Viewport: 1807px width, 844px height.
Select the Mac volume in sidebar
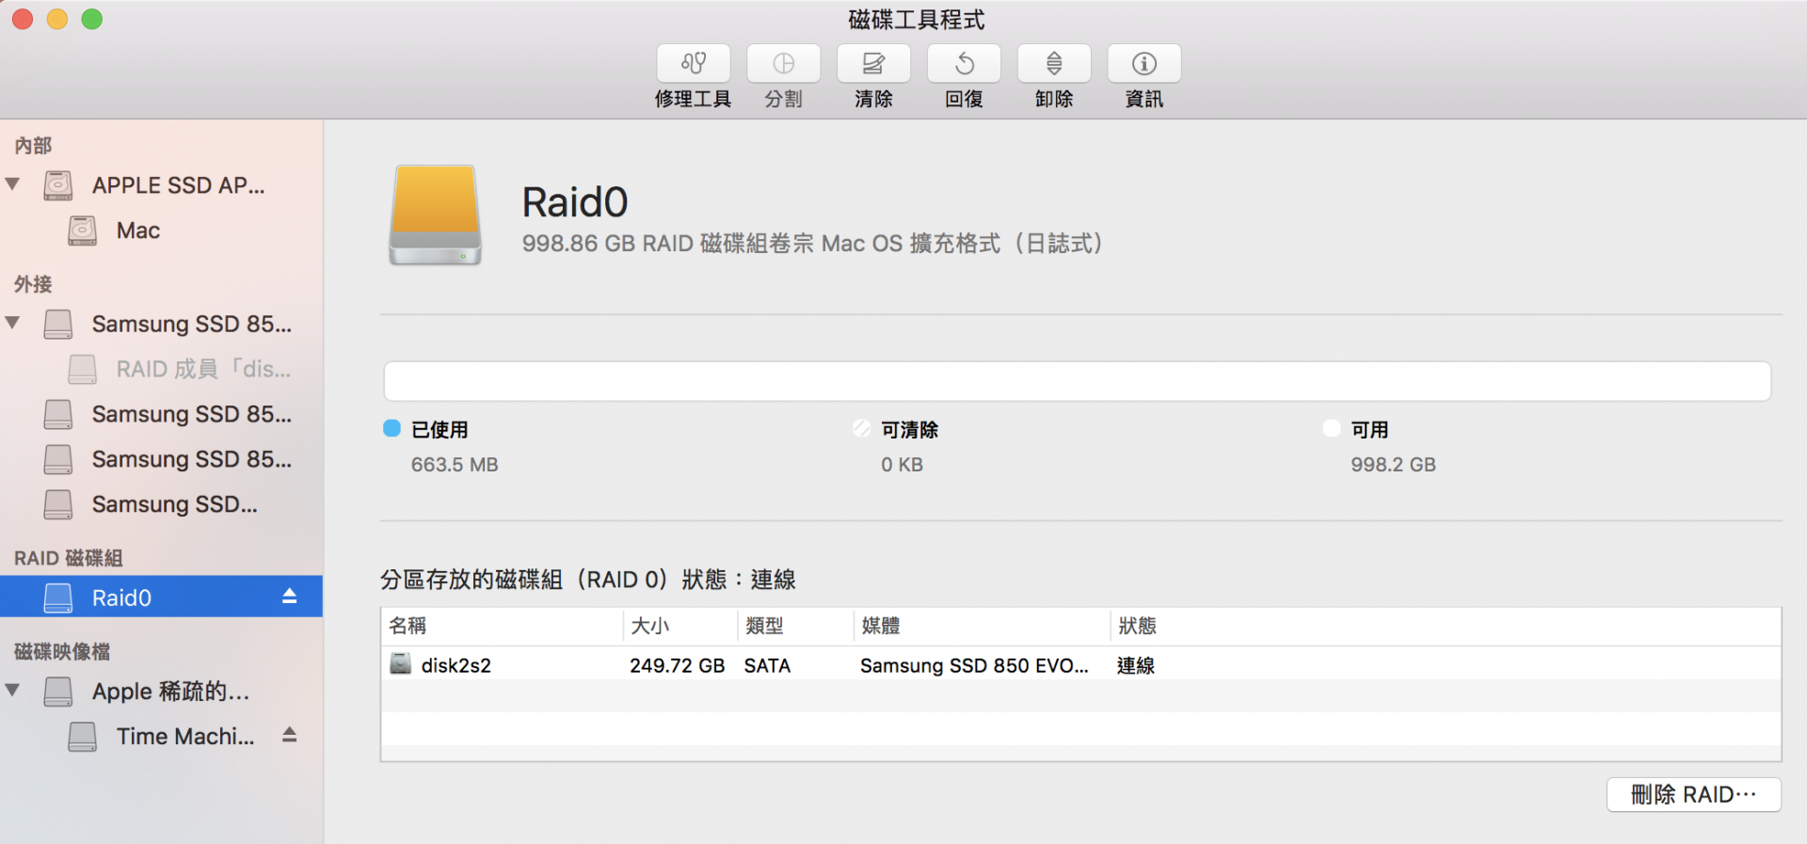pos(137,231)
